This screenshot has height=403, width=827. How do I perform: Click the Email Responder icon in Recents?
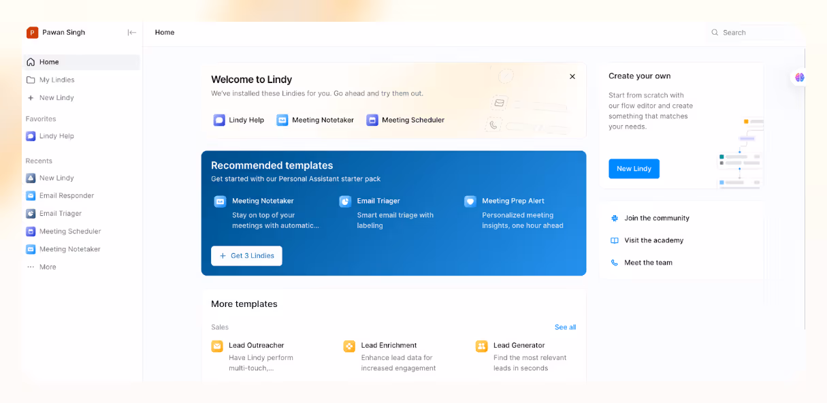point(31,196)
